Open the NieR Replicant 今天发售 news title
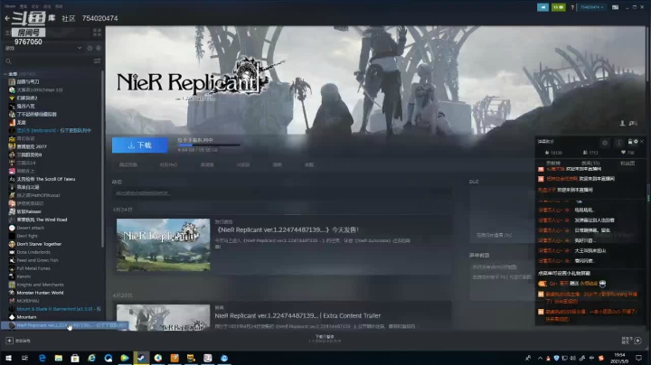 tap(288, 229)
